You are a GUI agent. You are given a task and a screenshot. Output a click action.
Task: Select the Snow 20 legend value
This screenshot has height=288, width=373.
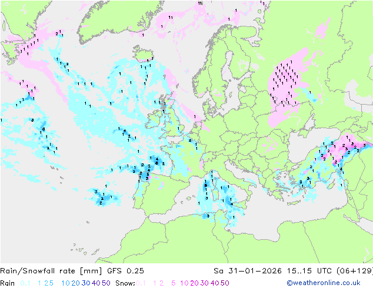coord(194,283)
